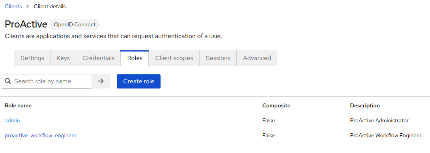
Task: Open the Settings tab
Action: point(32,58)
